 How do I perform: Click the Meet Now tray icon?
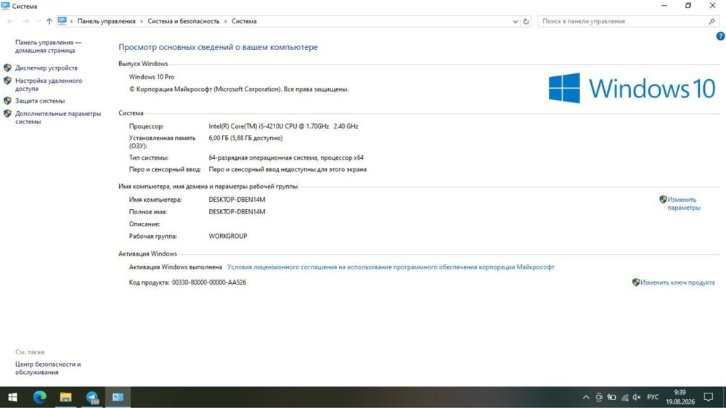click(x=599, y=397)
